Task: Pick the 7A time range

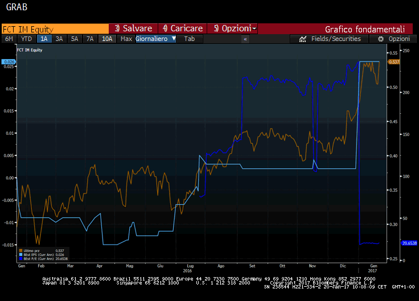Action: [x=89, y=39]
